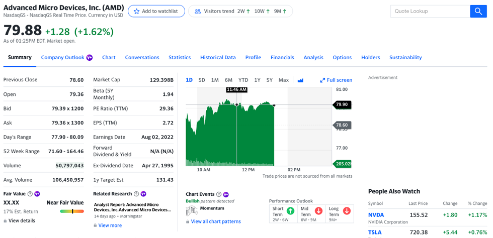Click the Full screen expand arrows icon
The height and width of the screenshot is (238, 493).
[x=322, y=80]
